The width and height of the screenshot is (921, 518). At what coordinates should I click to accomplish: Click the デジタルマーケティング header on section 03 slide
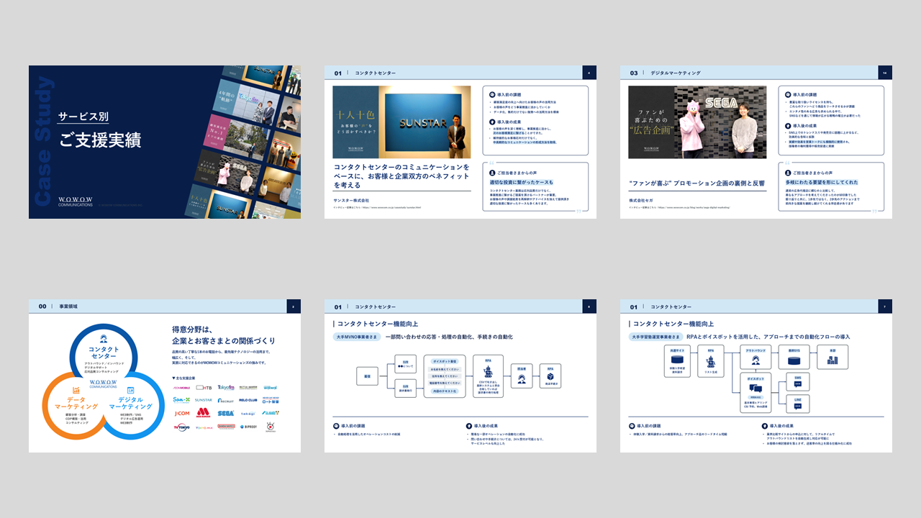676,73
